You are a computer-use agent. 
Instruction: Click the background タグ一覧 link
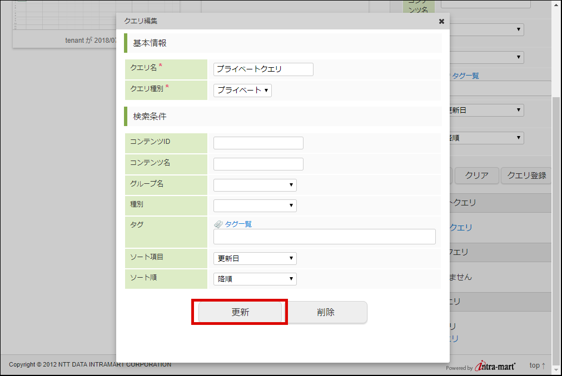coord(465,76)
